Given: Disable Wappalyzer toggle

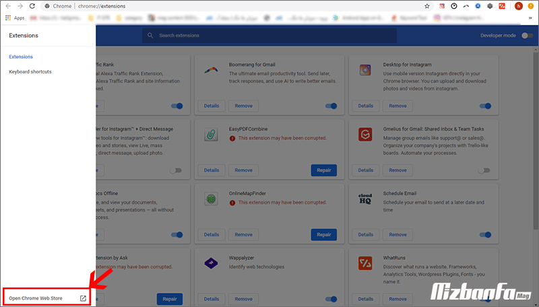Looking at the screenshot, I should pos(331,299).
